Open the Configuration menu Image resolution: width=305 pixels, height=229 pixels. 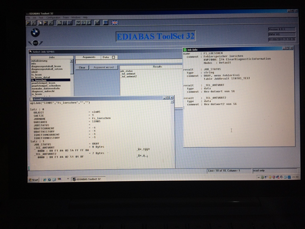pyautogui.click(x=53, y=18)
